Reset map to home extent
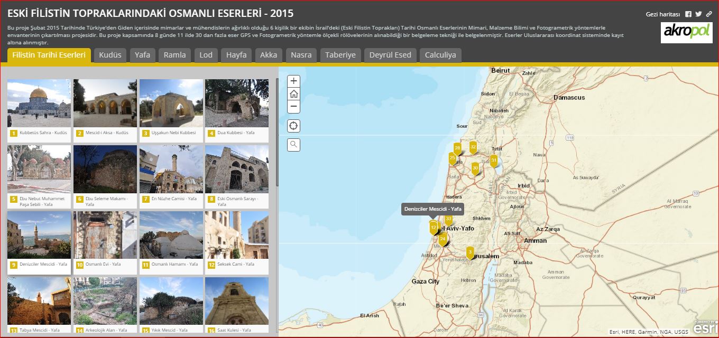 [x=294, y=94]
